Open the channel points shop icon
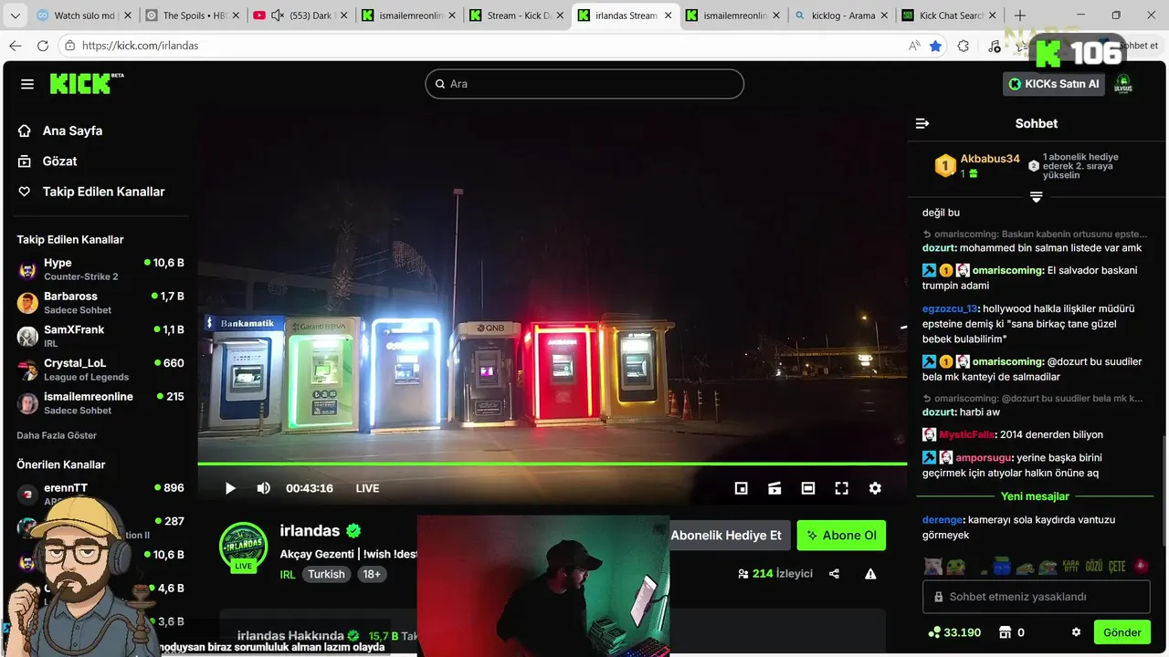Screen dimensions: 1169x657 coord(1005,632)
